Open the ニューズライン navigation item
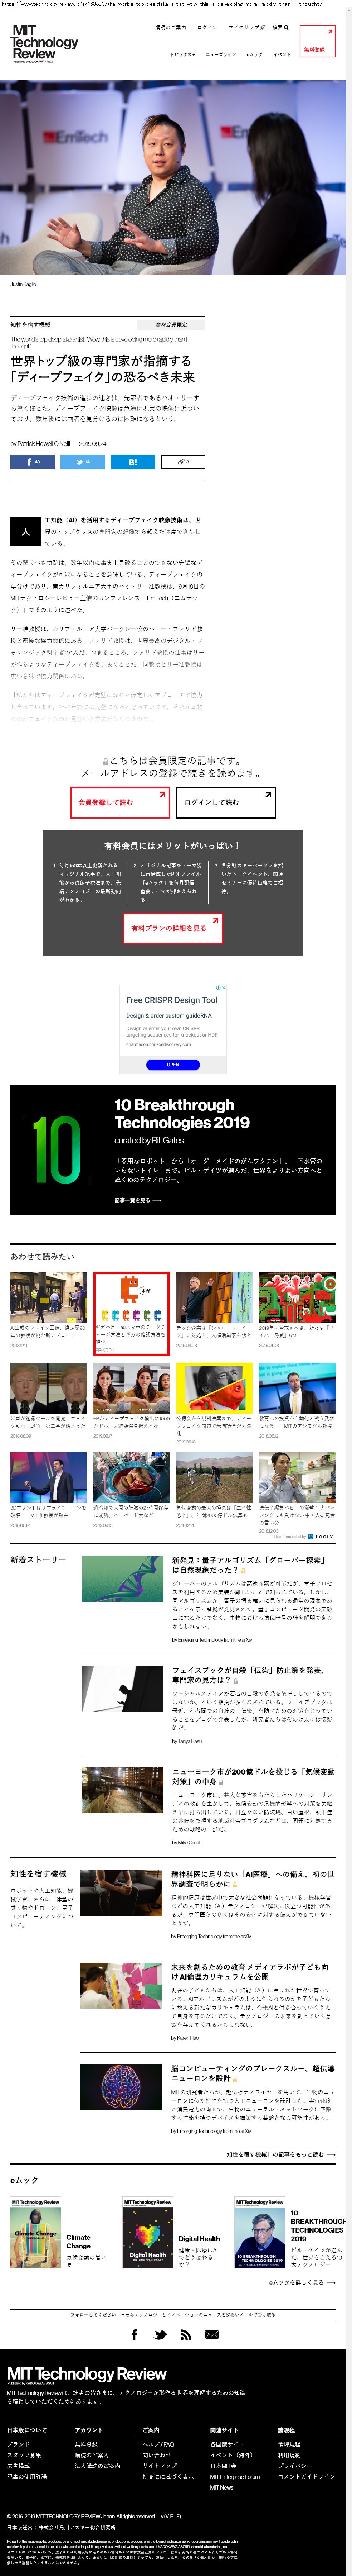 (221, 54)
